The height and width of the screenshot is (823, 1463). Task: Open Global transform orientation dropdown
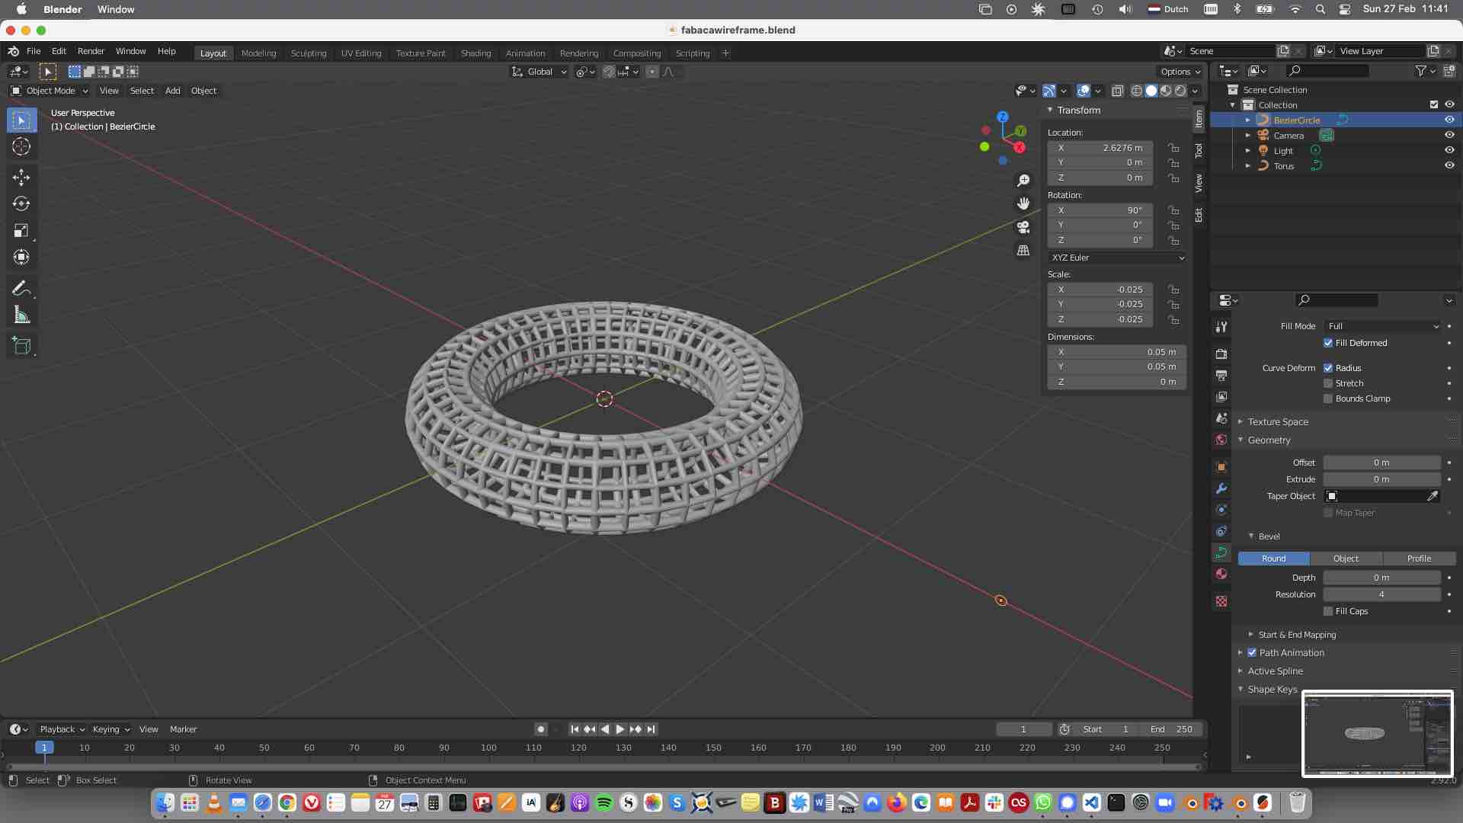pyautogui.click(x=539, y=72)
